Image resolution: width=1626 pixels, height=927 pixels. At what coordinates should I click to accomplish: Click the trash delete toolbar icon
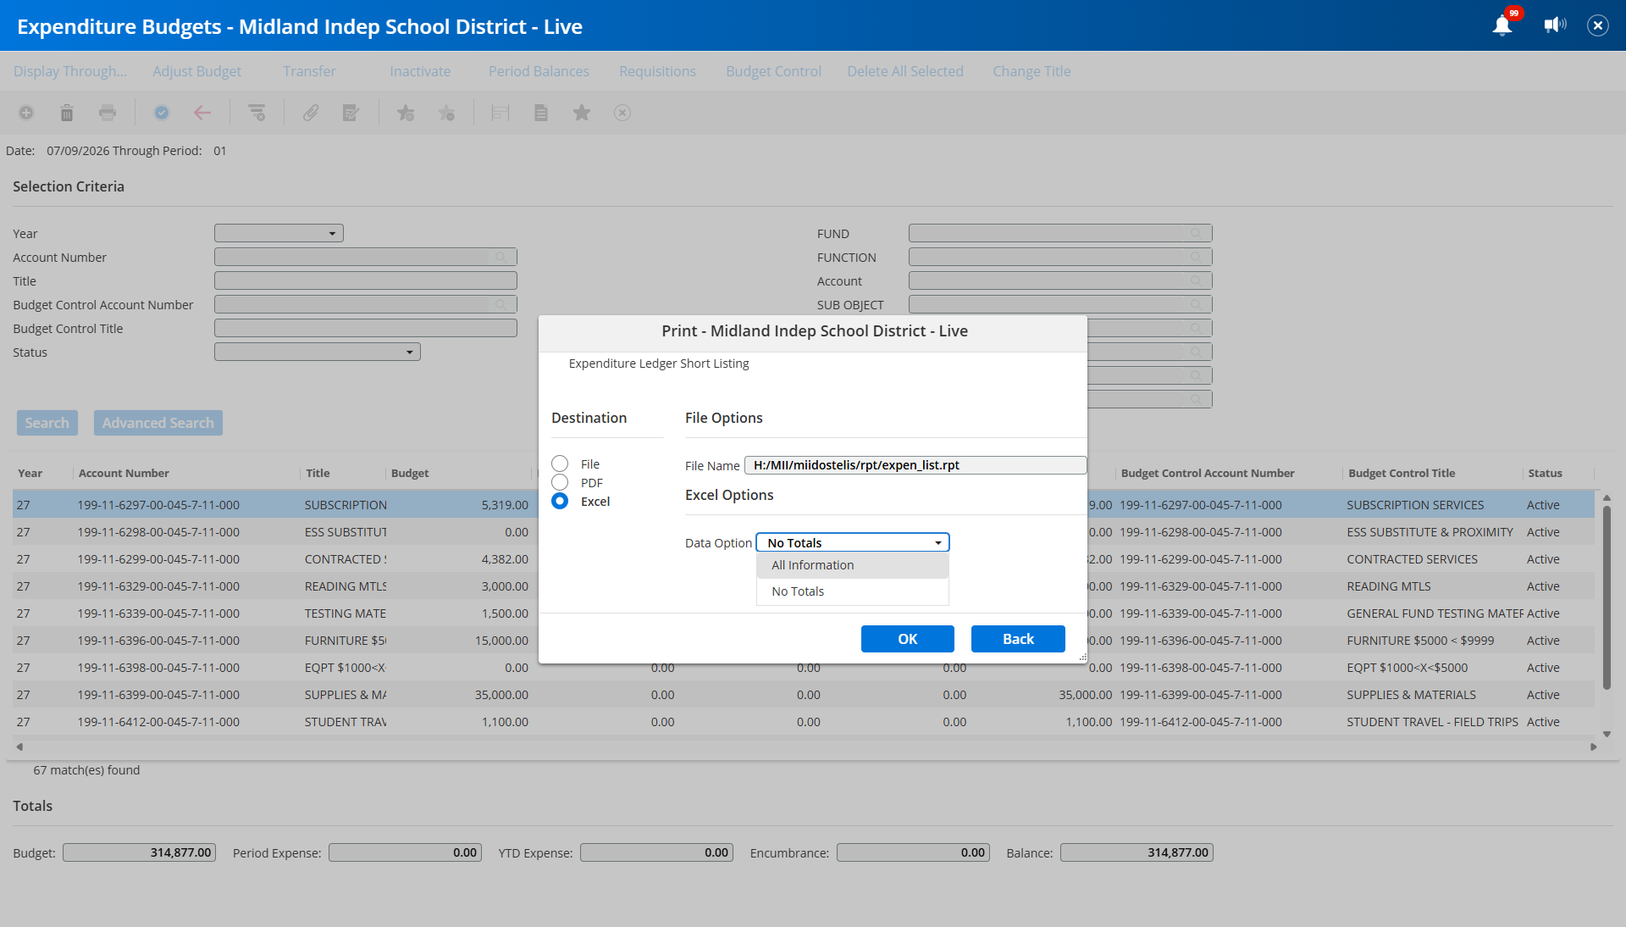[67, 113]
